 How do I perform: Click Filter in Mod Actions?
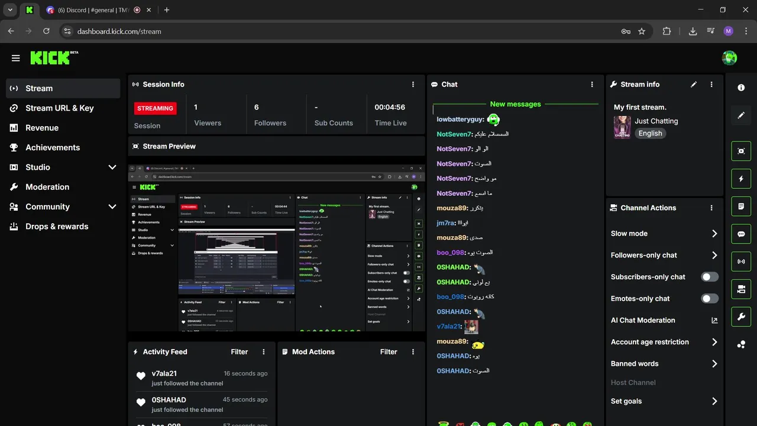[389, 352]
